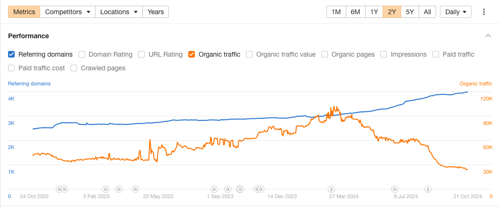Viewport: 500px width, 209px height.
Task: Open the three-dot more options menu
Action: pyautogui.click(x=484, y=12)
